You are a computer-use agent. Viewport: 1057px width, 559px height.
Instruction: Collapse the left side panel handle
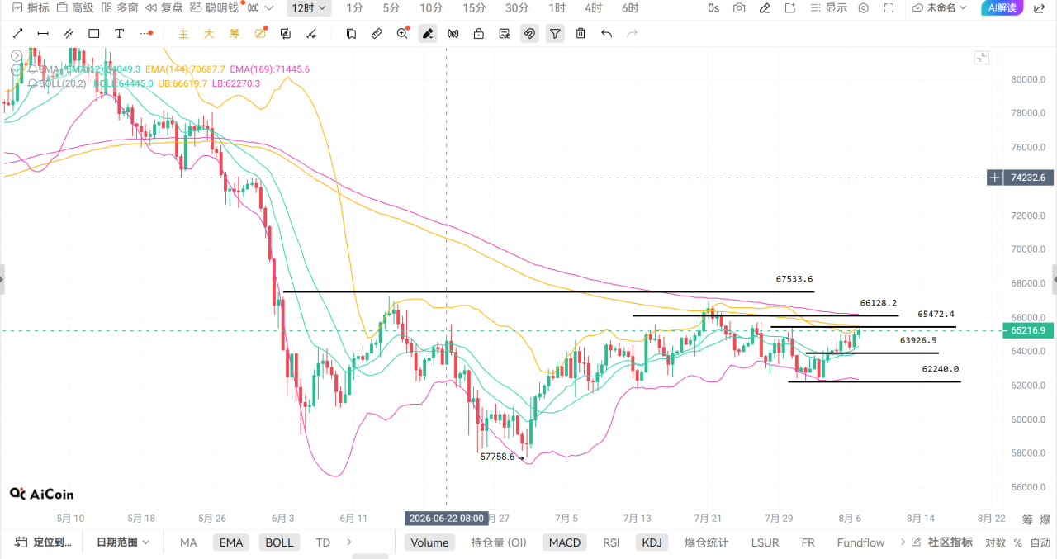2,279
